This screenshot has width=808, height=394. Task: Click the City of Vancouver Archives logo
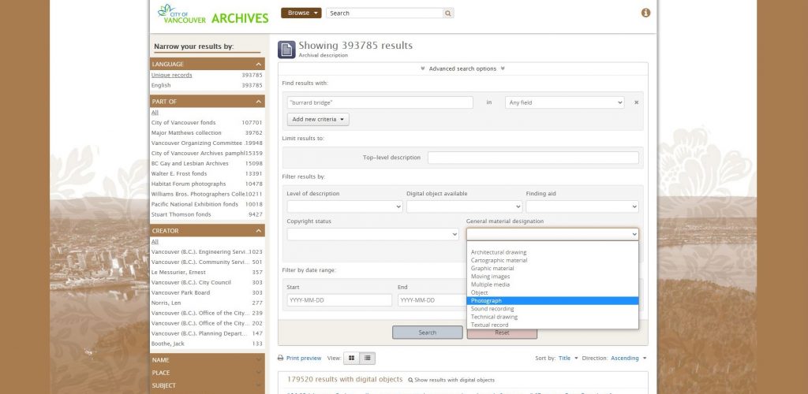tap(212, 13)
